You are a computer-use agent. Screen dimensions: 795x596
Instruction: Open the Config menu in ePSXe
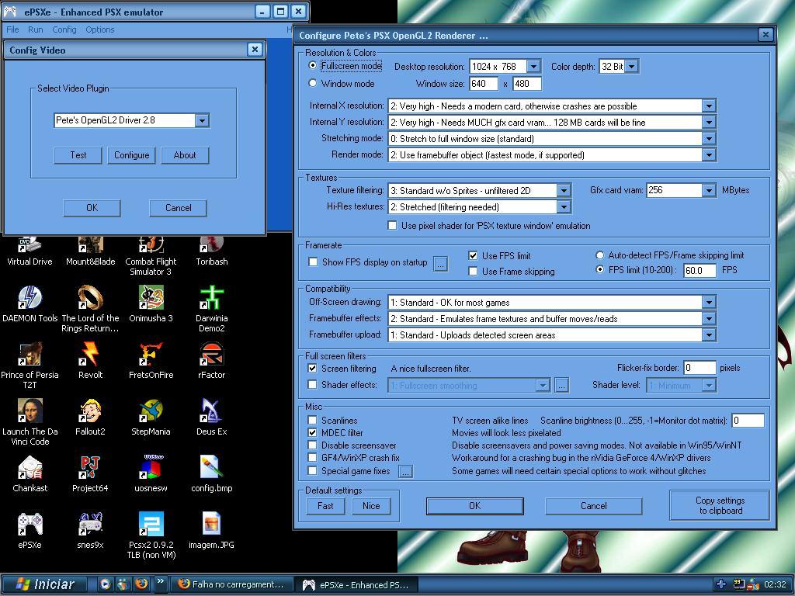64,29
